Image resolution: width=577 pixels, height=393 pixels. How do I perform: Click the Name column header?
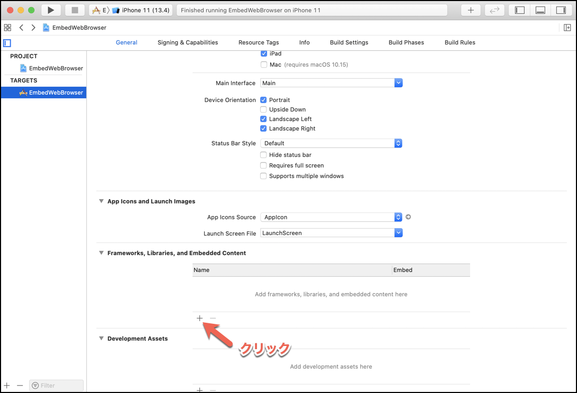coord(292,270)
